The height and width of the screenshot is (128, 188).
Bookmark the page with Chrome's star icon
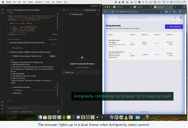[x=161, y=12]
